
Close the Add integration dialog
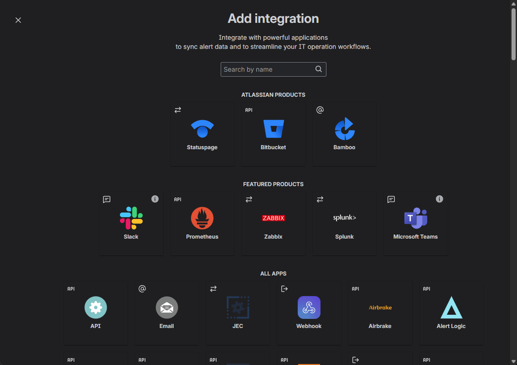18,20
